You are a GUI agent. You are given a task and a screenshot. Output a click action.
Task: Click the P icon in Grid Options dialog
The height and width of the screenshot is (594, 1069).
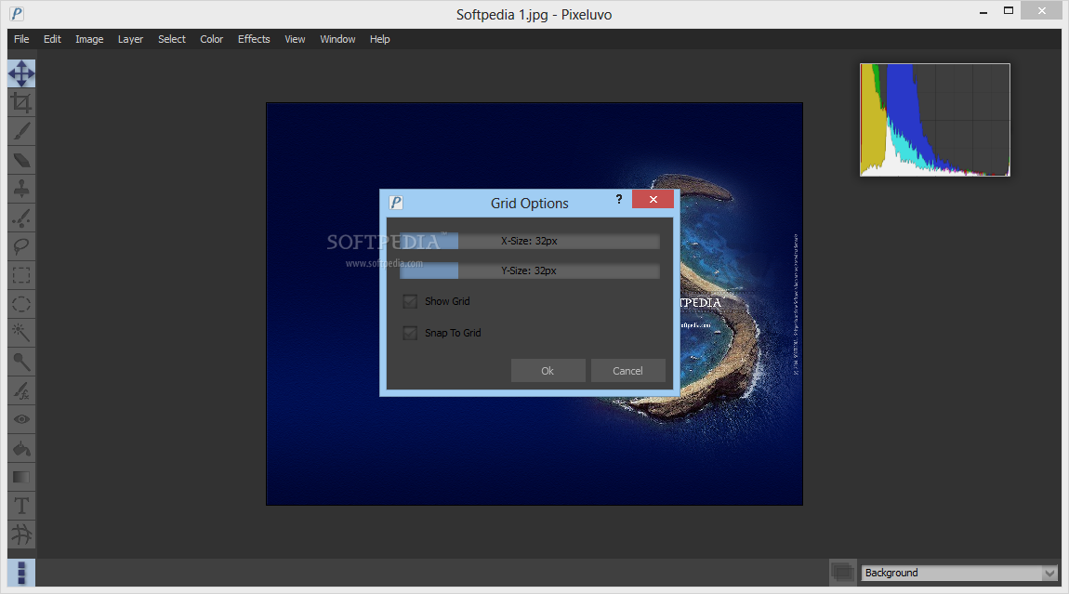[x=396, y=203]
